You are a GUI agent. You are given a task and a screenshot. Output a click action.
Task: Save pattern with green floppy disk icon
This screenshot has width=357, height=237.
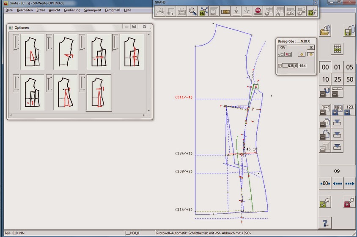click(x=349, y=30)
